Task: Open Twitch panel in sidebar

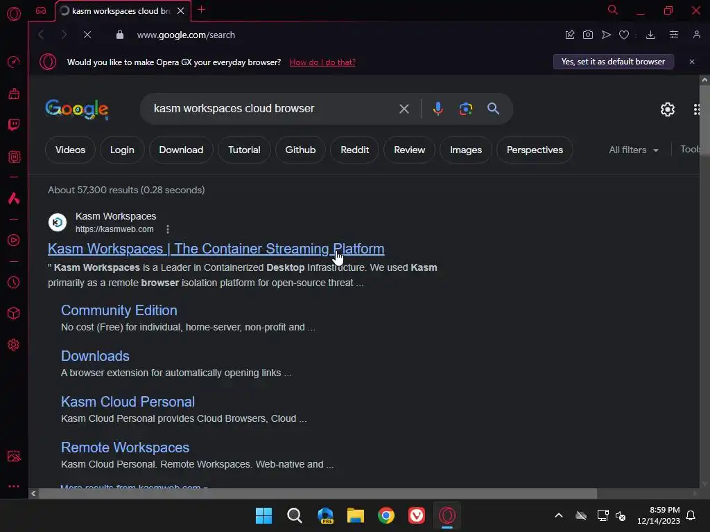Action: [x=14, y=125]
